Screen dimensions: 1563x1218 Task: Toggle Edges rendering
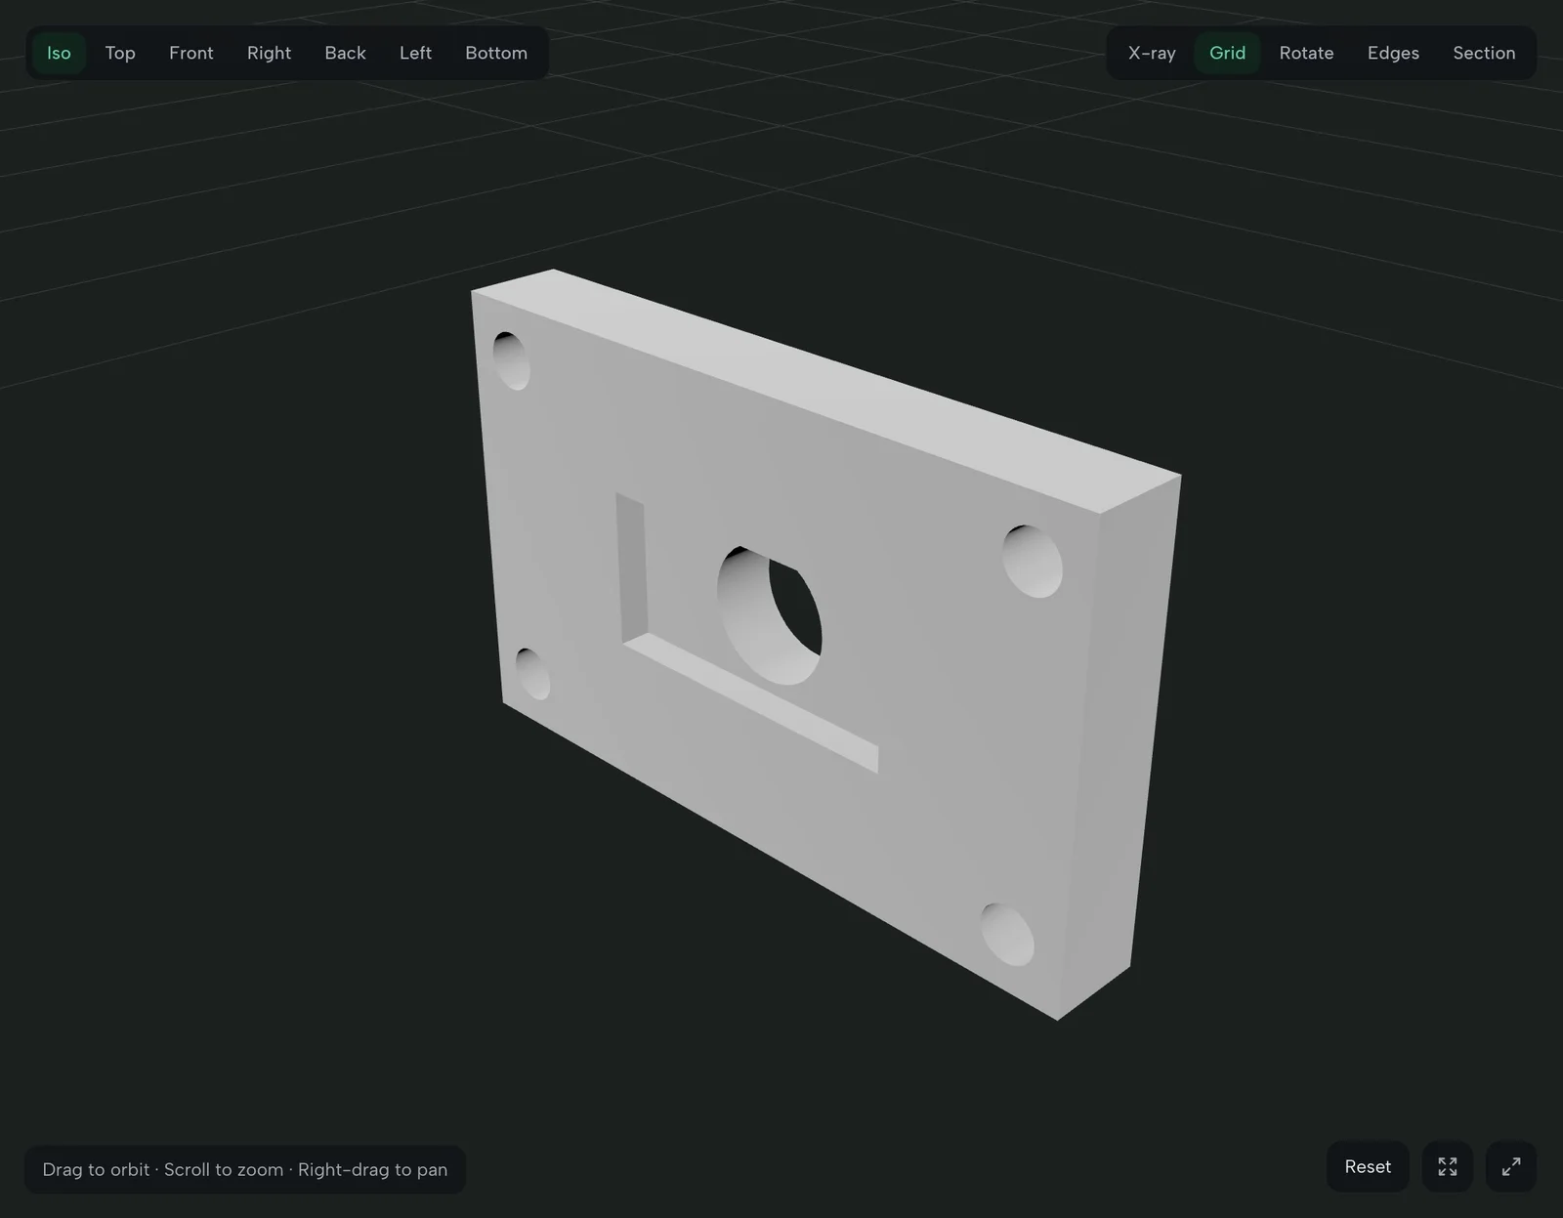pos(1393,53)
